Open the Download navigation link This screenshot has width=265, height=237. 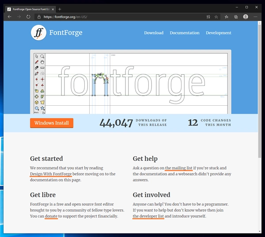(154, 33)
